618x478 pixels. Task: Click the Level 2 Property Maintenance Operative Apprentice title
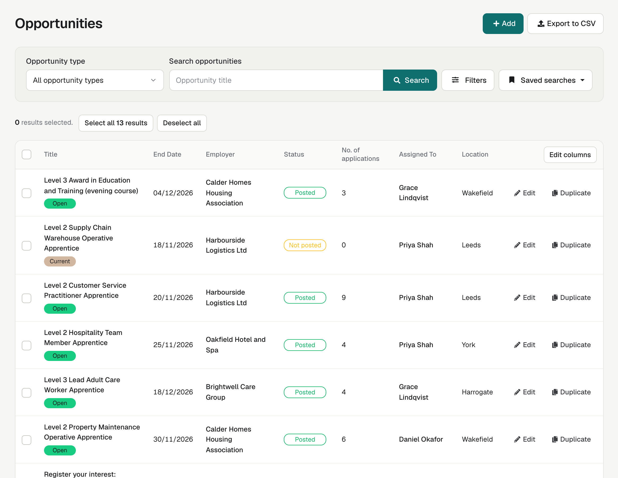point(92,432)
